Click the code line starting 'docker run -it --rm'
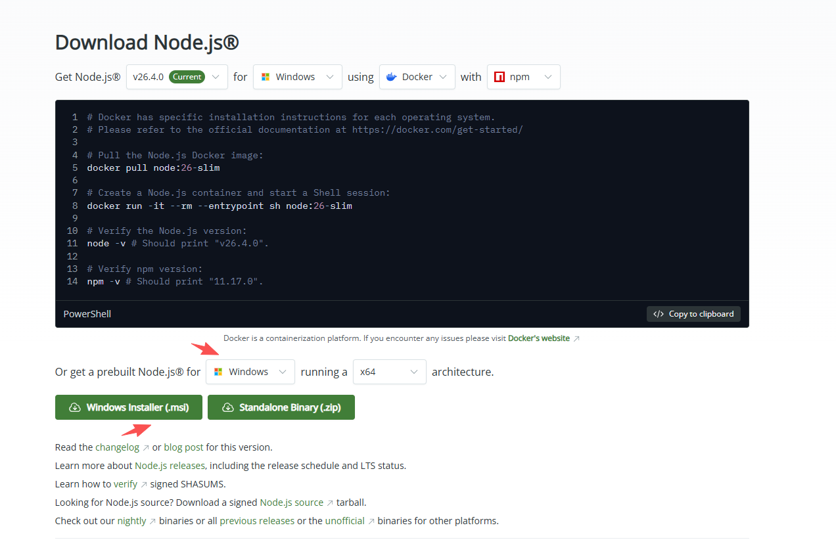 pyautogui.click(x=220, y=206)
